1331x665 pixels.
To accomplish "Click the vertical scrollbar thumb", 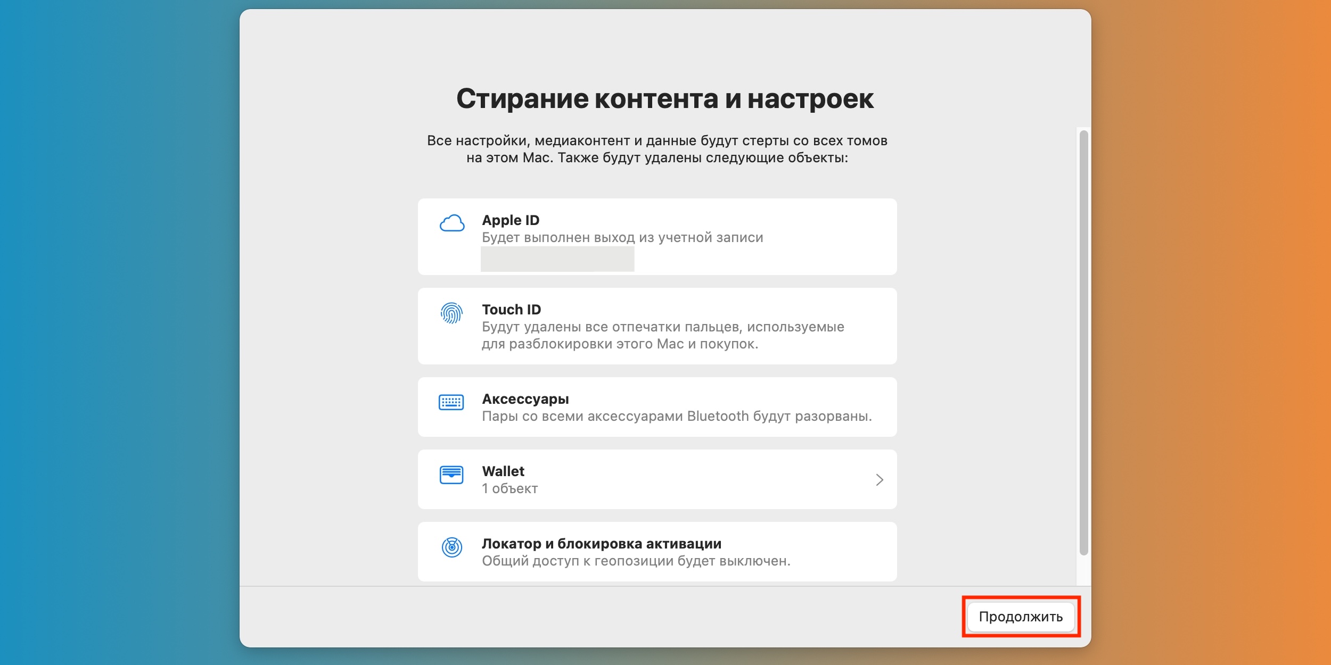I will pyautogui.click(x=1083, y=343).
